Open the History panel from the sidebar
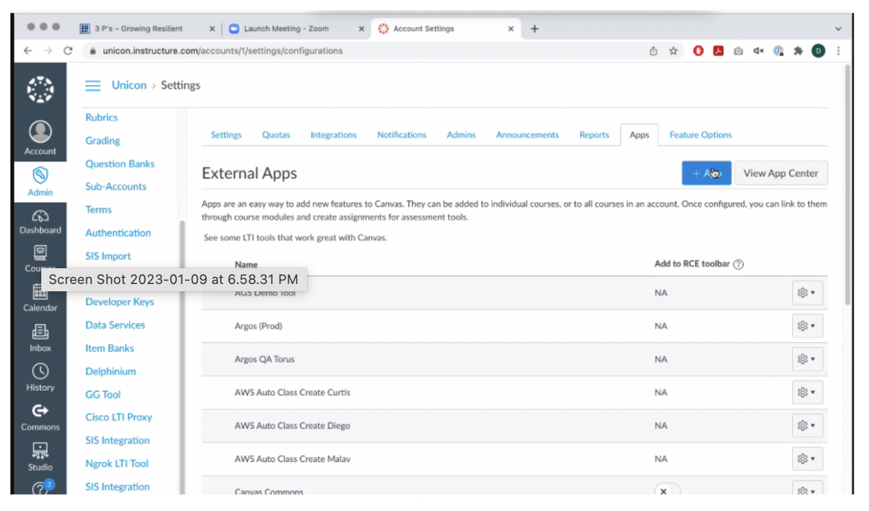 click(x=39, y=370)
